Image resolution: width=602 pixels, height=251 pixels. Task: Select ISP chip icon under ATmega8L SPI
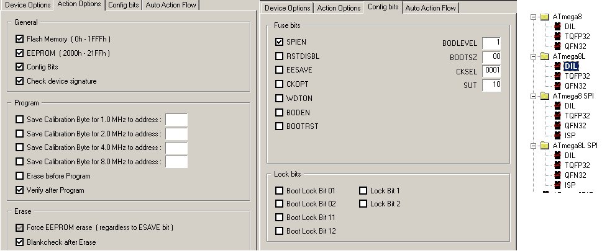557,185
